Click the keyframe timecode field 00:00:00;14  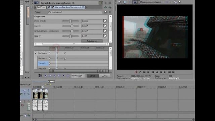(x=78, y=76)
